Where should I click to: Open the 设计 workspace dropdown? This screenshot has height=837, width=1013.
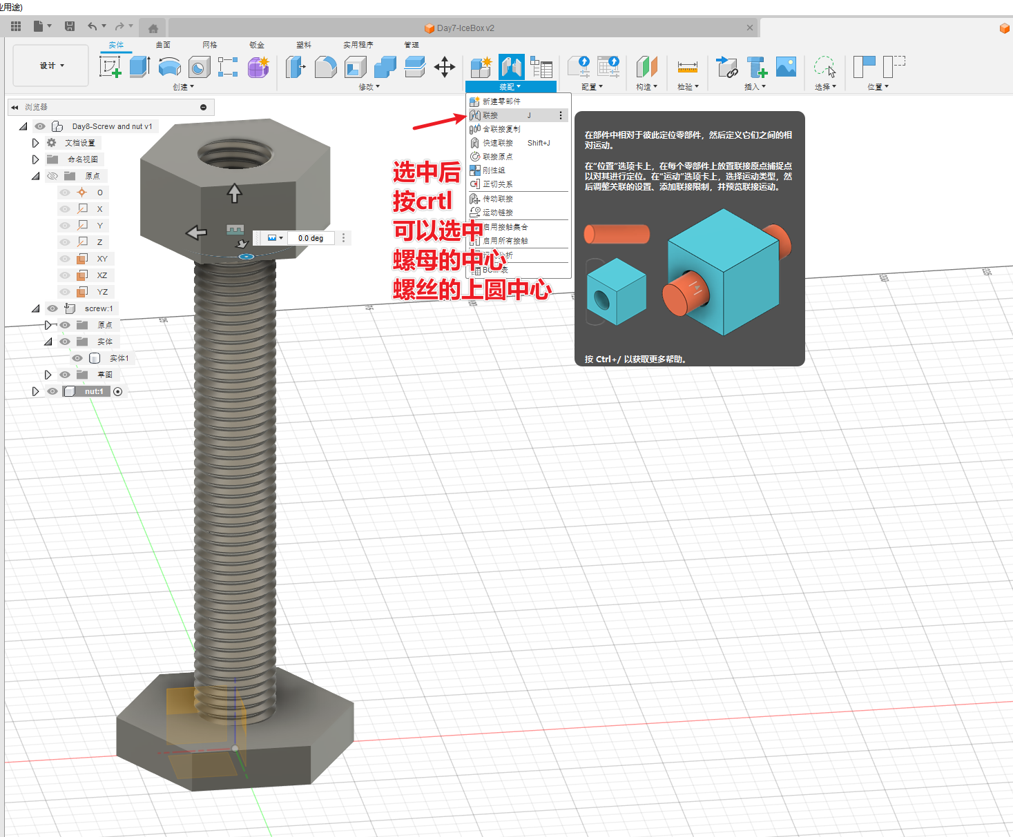coord(51,66)
